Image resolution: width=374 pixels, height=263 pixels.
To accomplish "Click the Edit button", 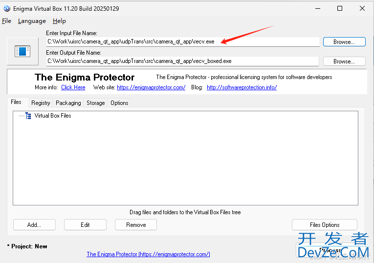I will click(85, 225).
